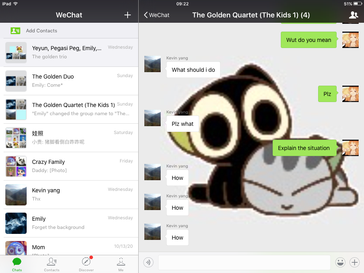The width and height of the screenshot is (364, 273).
Task: Go back using the WeChat back button
Action: coord(156,15)
